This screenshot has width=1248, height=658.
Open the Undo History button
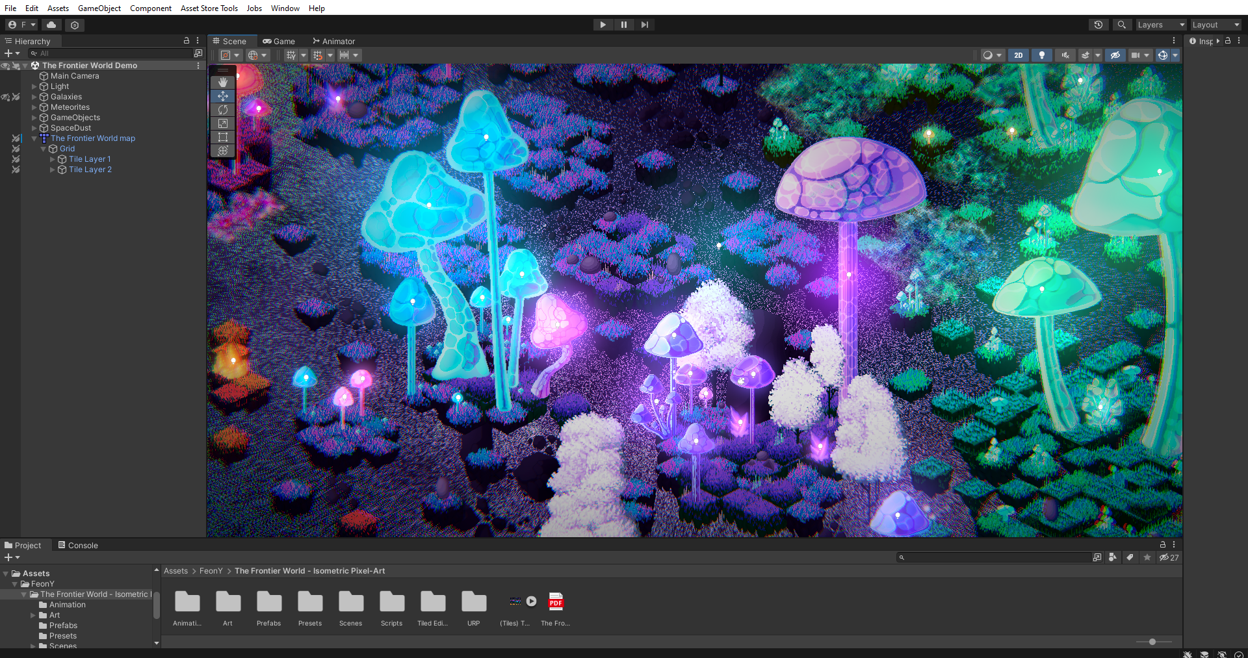pyautogui.click(x=1098, y=25)
